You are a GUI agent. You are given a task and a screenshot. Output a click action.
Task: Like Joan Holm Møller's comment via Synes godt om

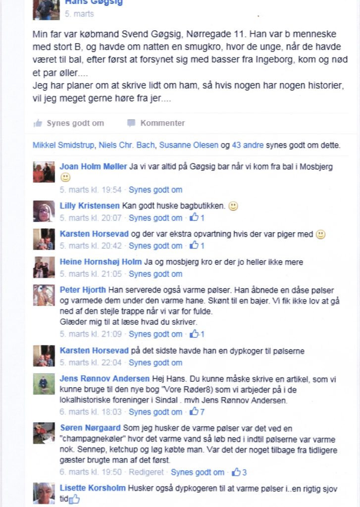point(155,190)
